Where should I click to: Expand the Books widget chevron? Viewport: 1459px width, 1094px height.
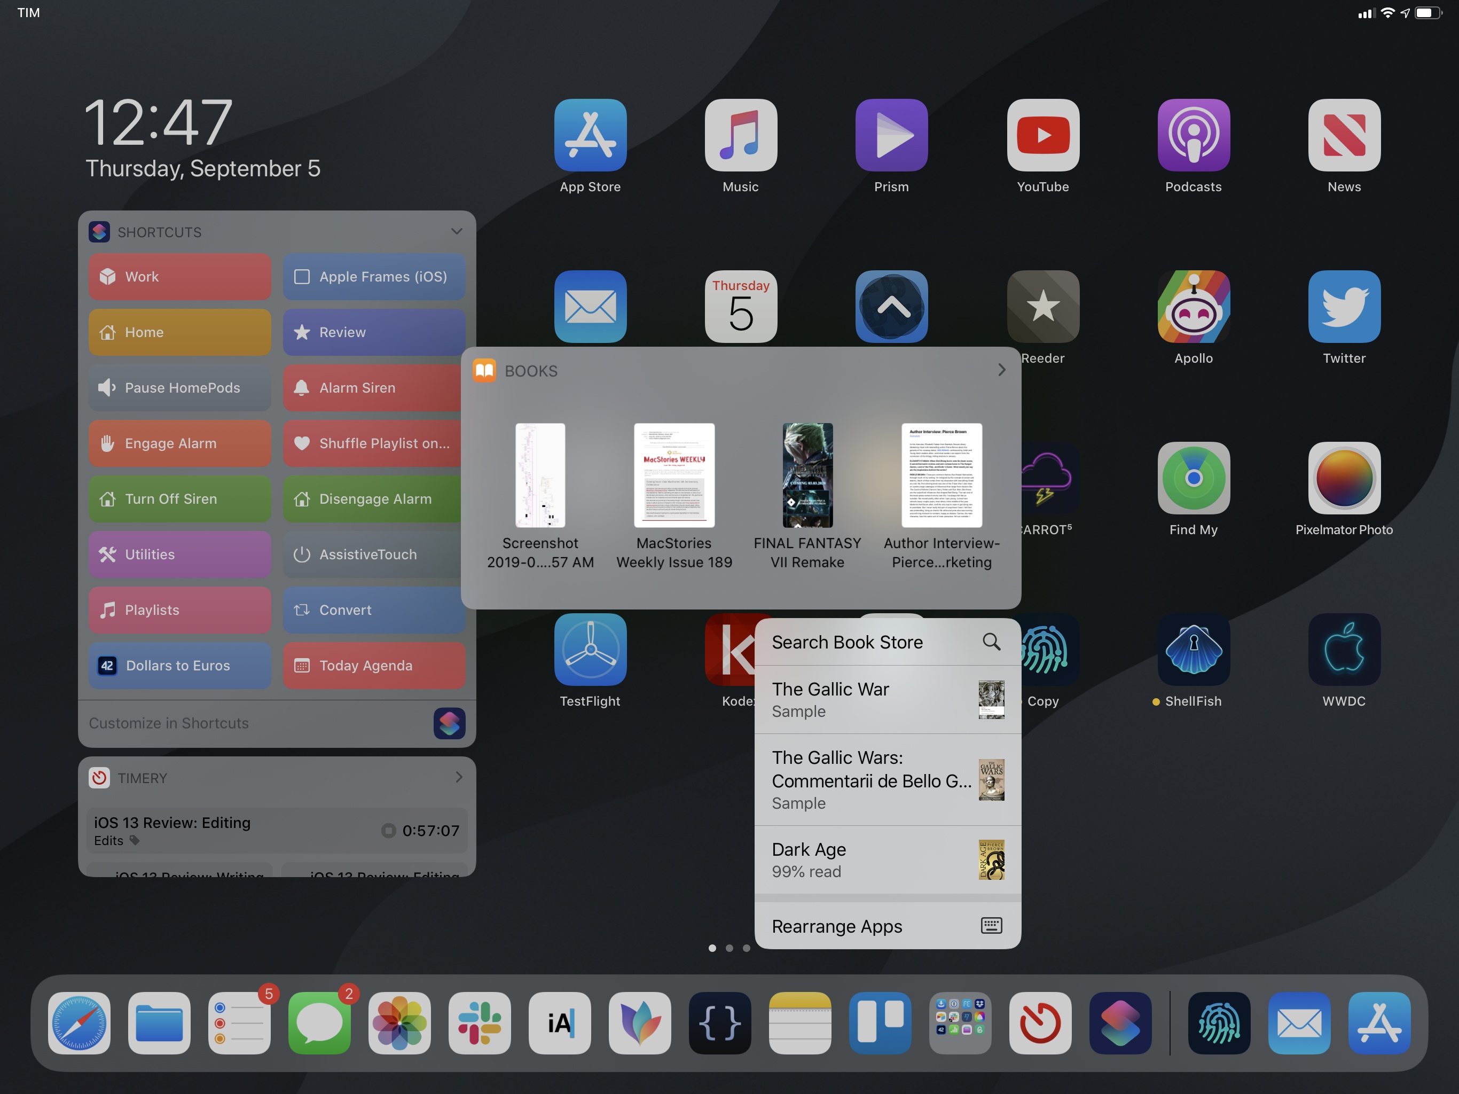tap(1001, 370)
